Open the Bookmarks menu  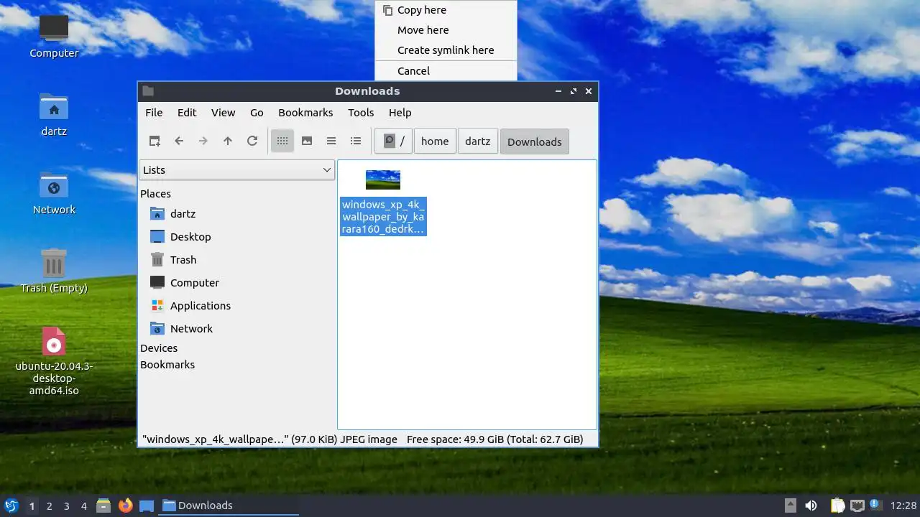click(305, 113)
